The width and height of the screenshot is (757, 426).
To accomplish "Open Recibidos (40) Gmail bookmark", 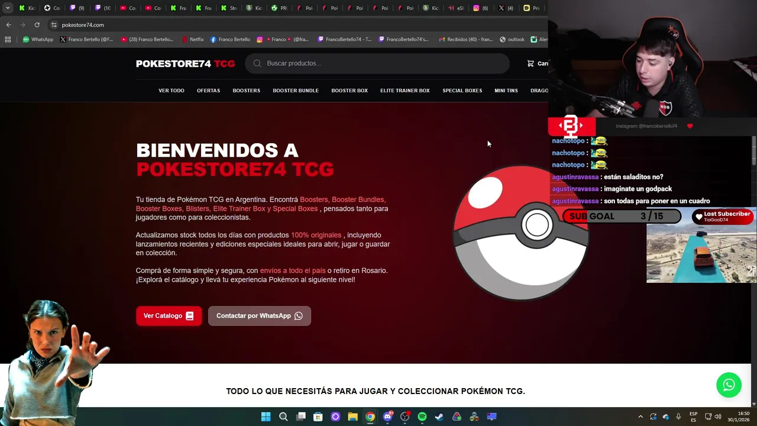I will (x=466, y=40).
